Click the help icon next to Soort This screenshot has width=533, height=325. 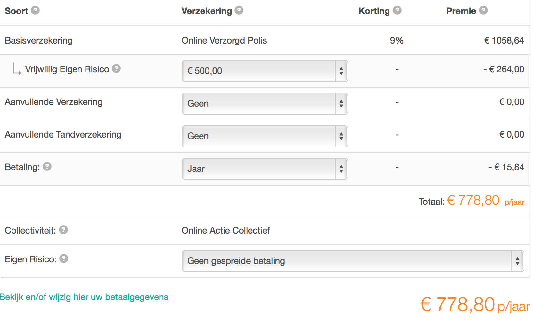click(35, 10)
